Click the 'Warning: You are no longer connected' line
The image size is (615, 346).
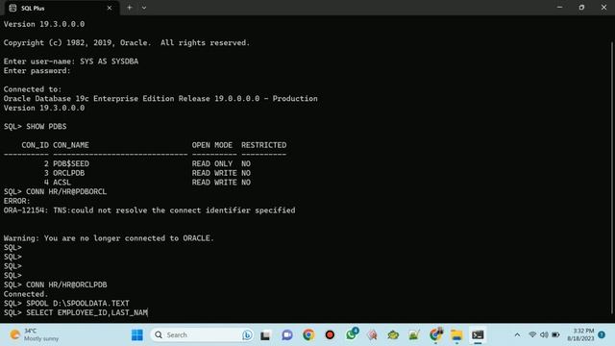(x=109, y=238)
